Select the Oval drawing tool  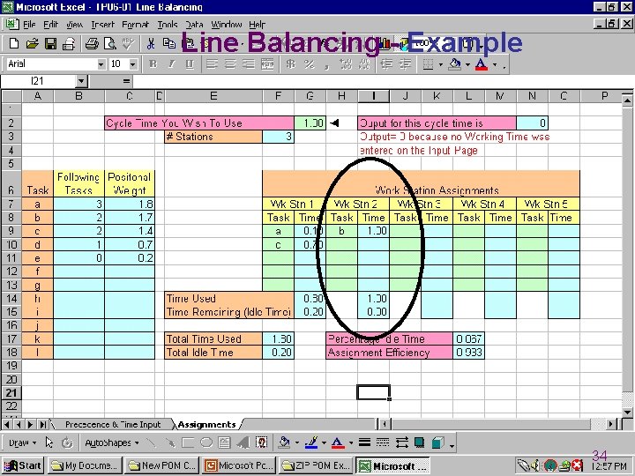[x=206, y=443]
